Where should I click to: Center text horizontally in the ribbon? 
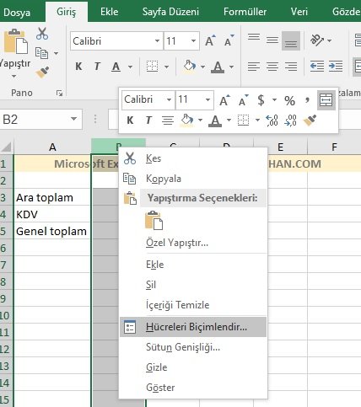272,67
